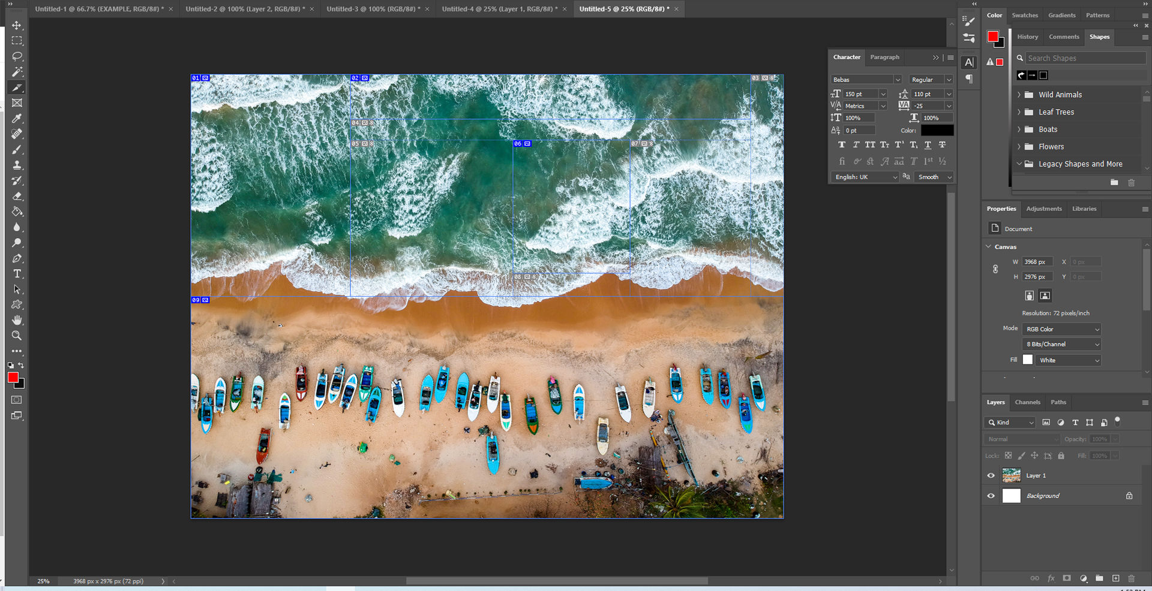Select the Eyedropper tool

click(x=17, y=119)
